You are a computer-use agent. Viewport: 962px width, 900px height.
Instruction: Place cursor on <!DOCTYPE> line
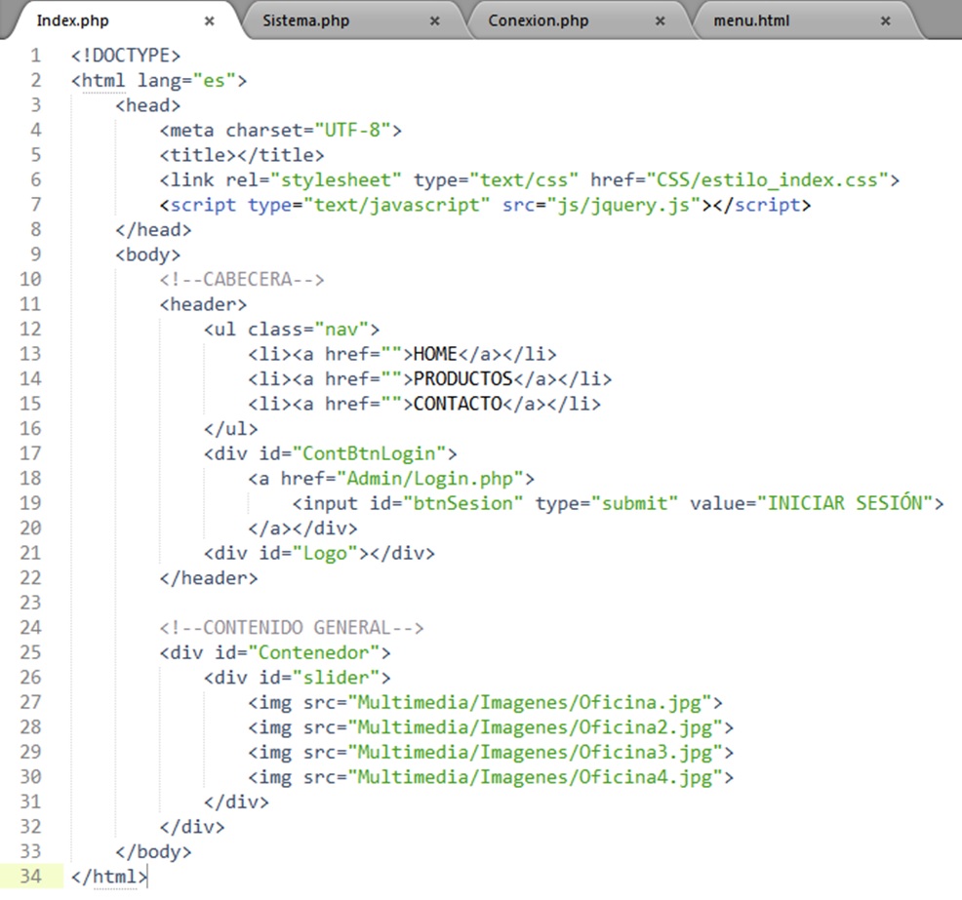coord(126,56)
